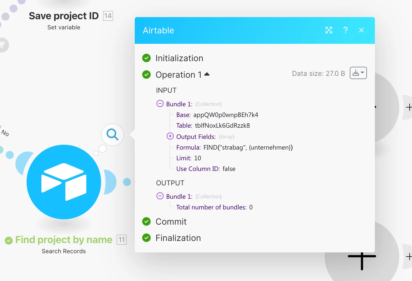Open the download output bundles dropdown
This screenshot has height=281, width=412.
point(358,73)
